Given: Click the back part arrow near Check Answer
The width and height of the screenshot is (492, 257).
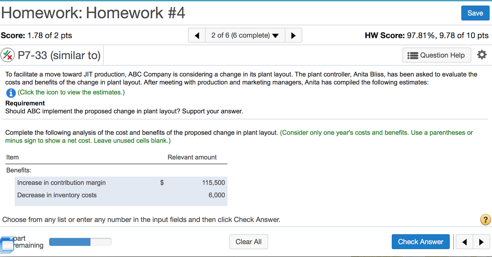Looking at the screenshot, I should (x=464, y=241).
